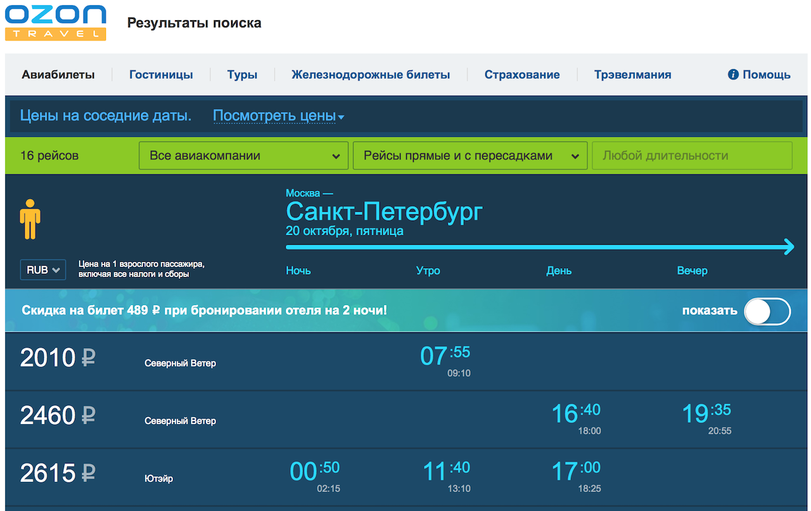
Task: Click 'Северный Ветер' in the 2460 row
Action: point(180,421)
